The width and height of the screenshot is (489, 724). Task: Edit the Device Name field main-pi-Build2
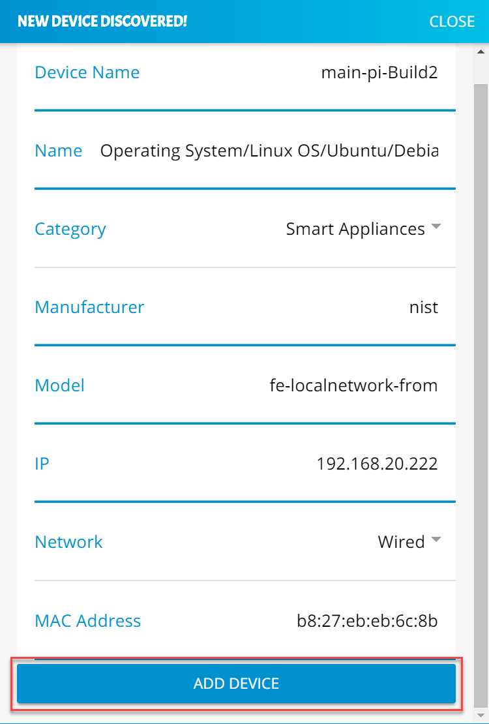tap(379, 72)
